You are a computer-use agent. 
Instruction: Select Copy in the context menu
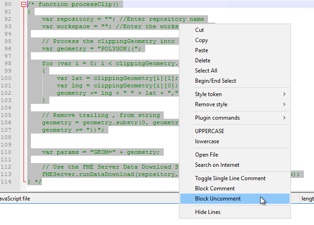pyautogui.click(x=201, y=40)
